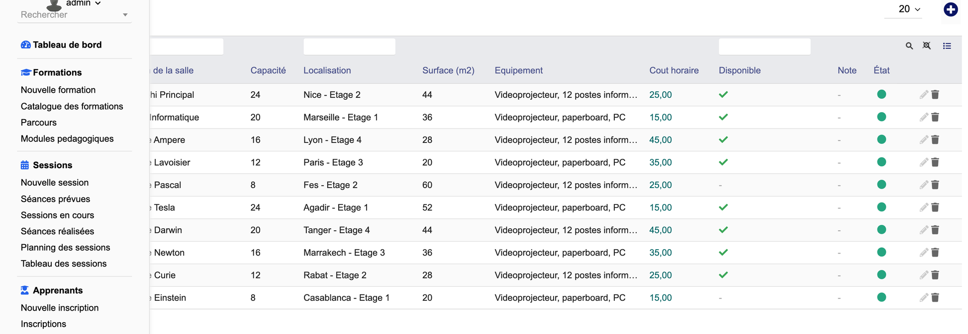Click trash icon in Tesla row
Screen dimensions: 968x334
pyautogui.click(x=935, y=207)
